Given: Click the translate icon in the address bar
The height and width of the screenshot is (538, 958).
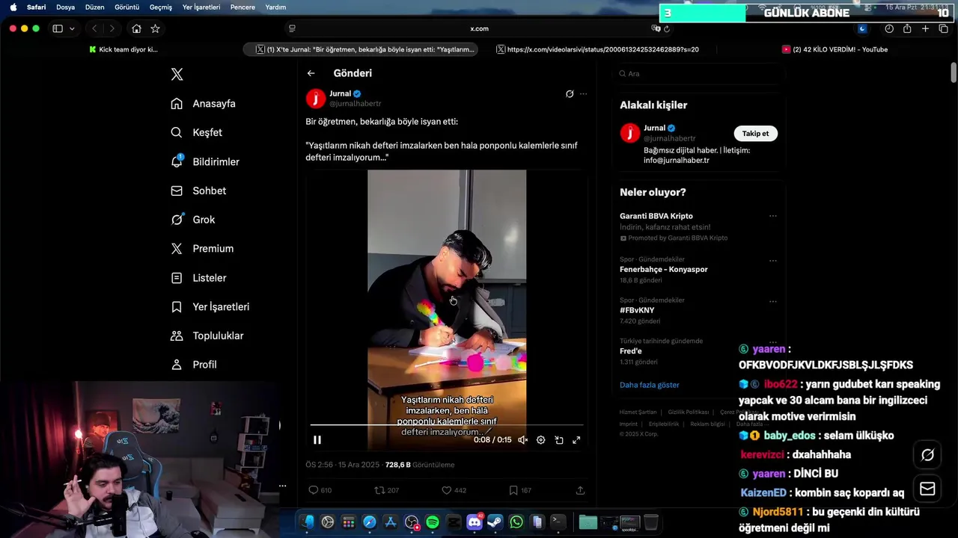Looking at the screenshot, I should (656, 28).
